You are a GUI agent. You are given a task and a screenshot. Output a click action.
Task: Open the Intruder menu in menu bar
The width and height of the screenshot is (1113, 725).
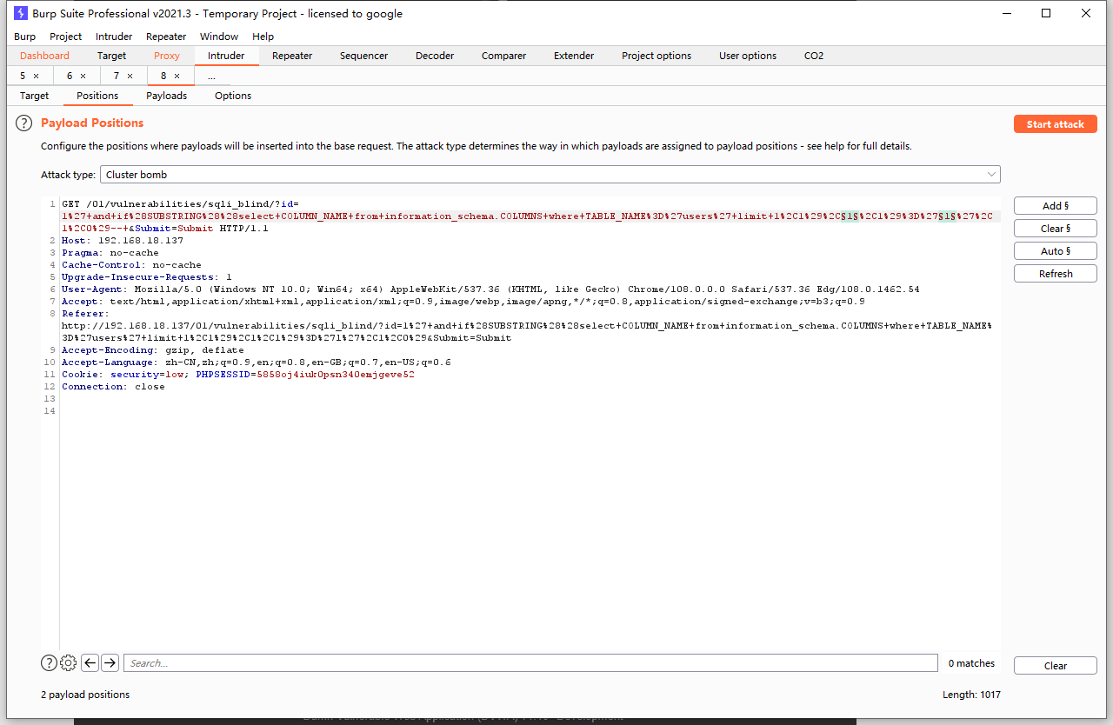(114, 37)
